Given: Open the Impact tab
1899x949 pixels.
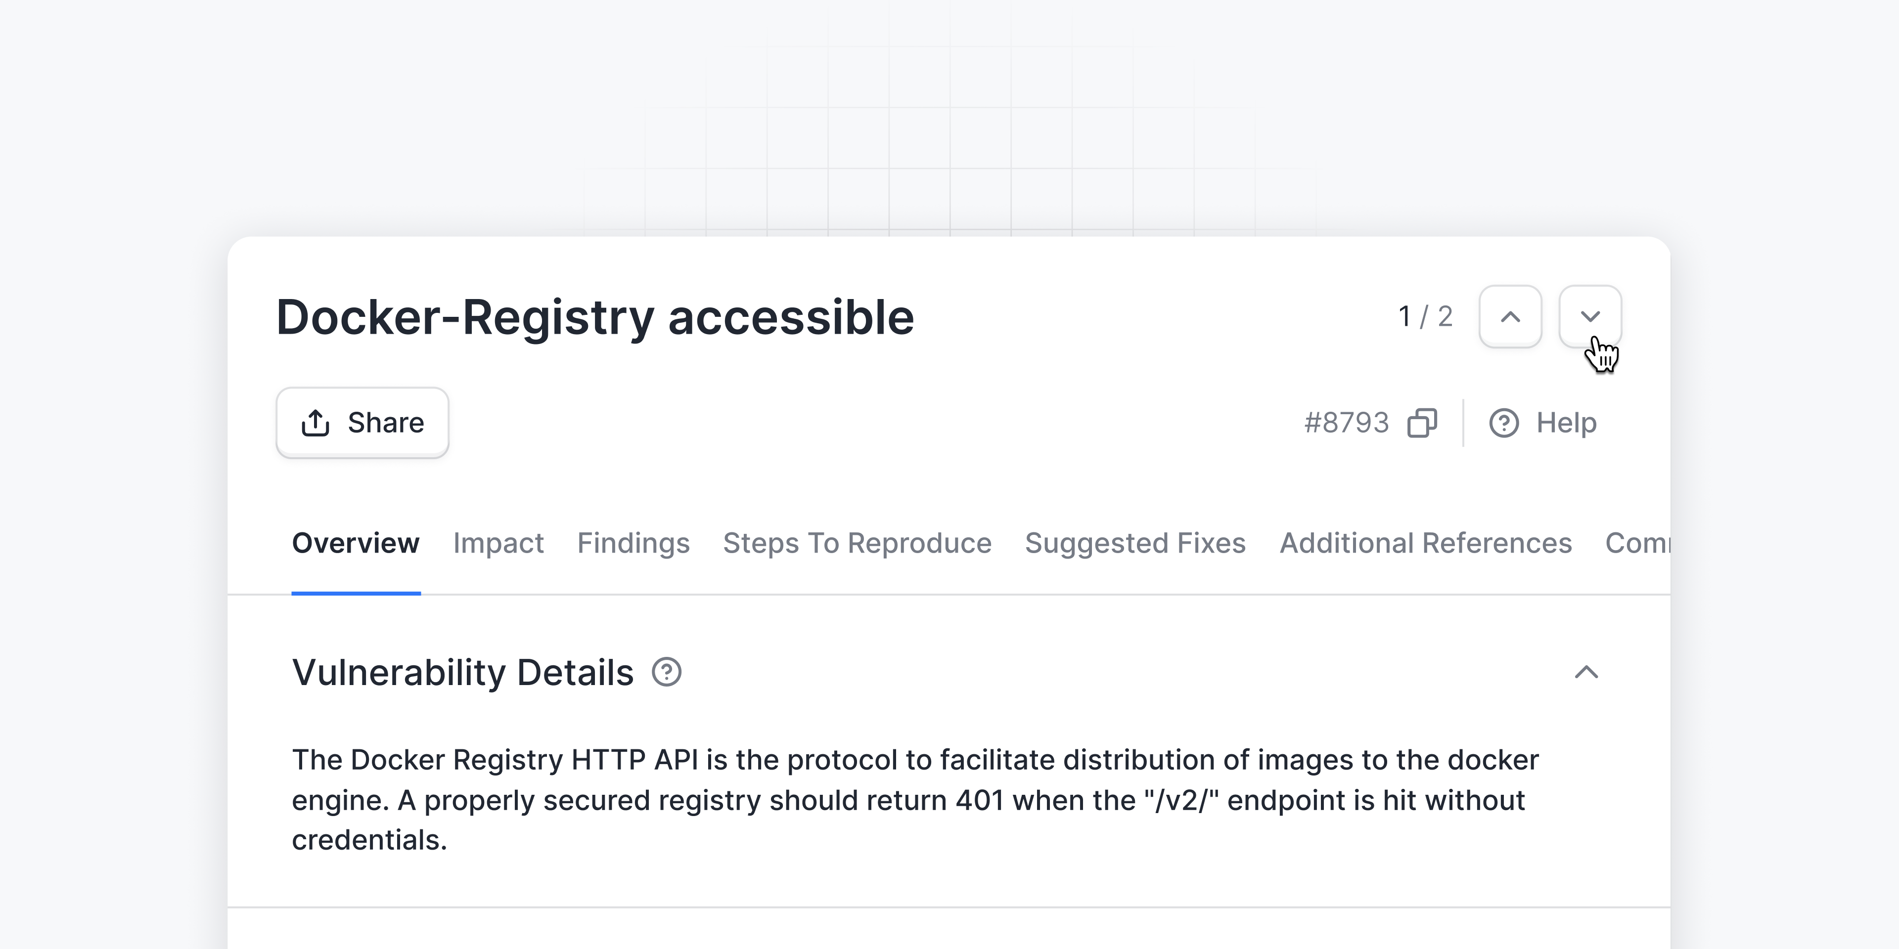Looking at the screenshot, I should 498,543.
